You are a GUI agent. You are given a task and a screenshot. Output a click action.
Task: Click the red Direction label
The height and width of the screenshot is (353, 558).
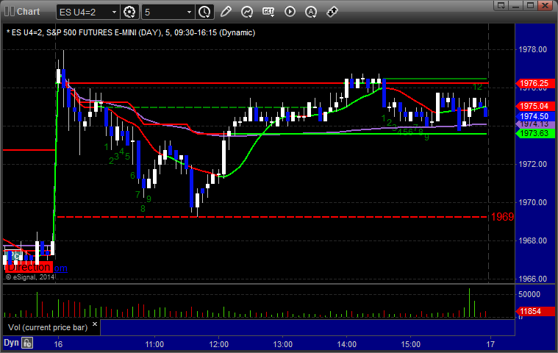click(29, 267)
